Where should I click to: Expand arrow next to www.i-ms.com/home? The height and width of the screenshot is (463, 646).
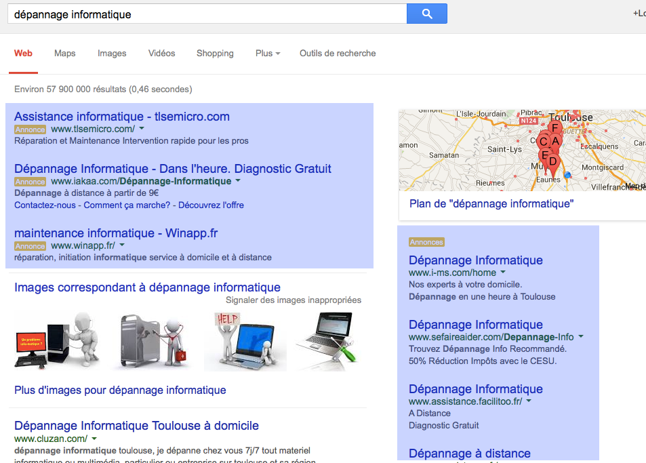click(503, 273)
